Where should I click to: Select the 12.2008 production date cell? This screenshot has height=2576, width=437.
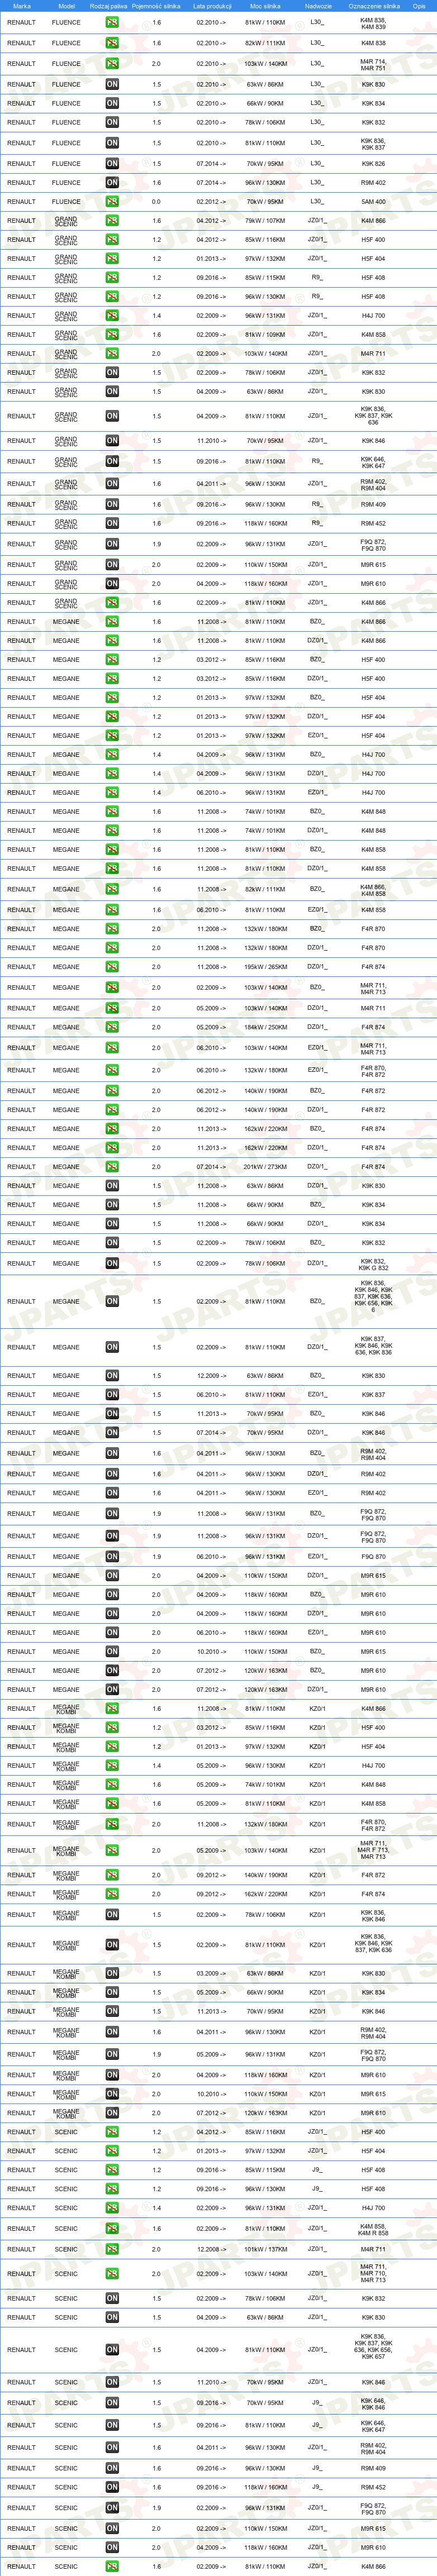tap(211, 2250)
